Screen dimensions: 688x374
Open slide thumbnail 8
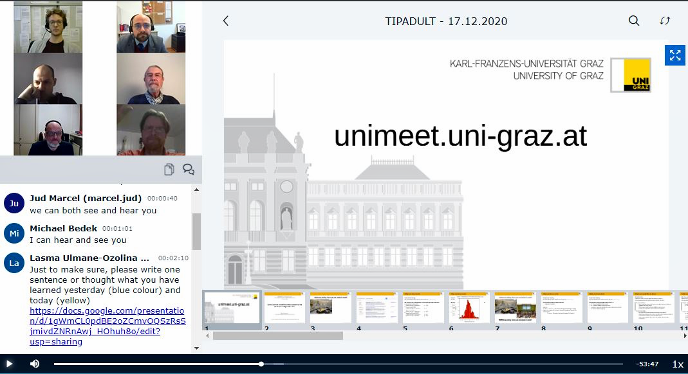561,308
